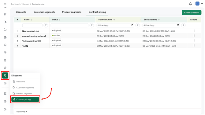Open the Start date filter funnel
The image size is (205, 115).
click(x=138, y=25)
